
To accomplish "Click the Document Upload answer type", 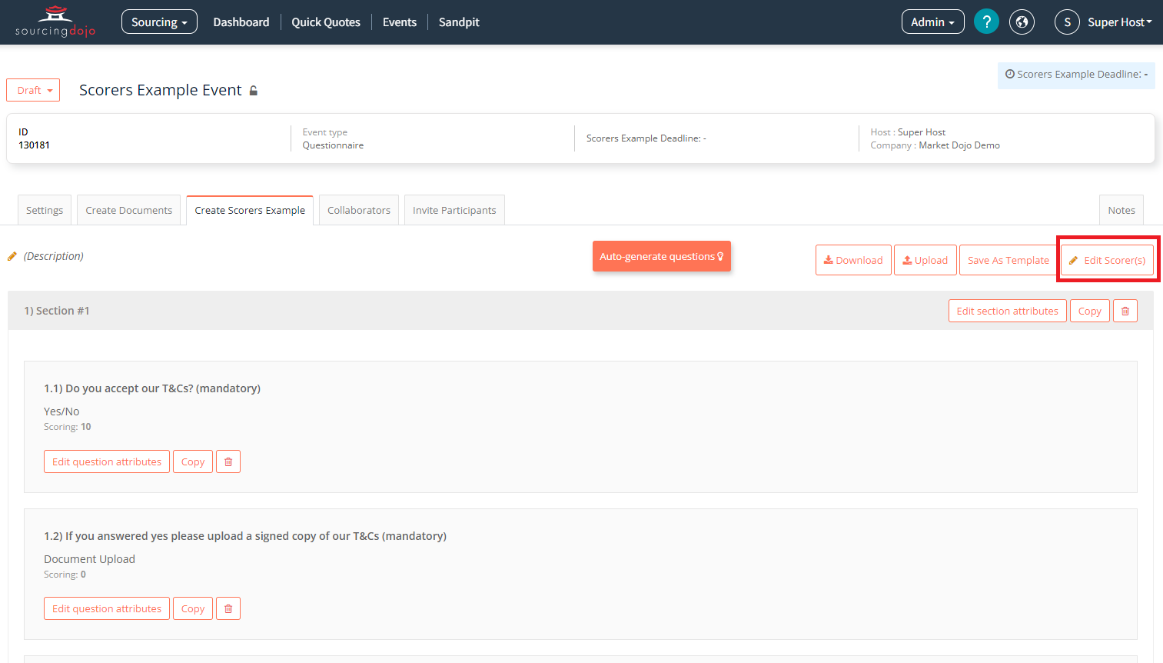I will coord(89,559).
